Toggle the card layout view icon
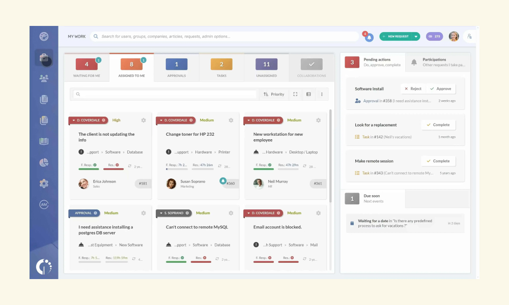Screen dimensions: 509x305 coord(308,94)
